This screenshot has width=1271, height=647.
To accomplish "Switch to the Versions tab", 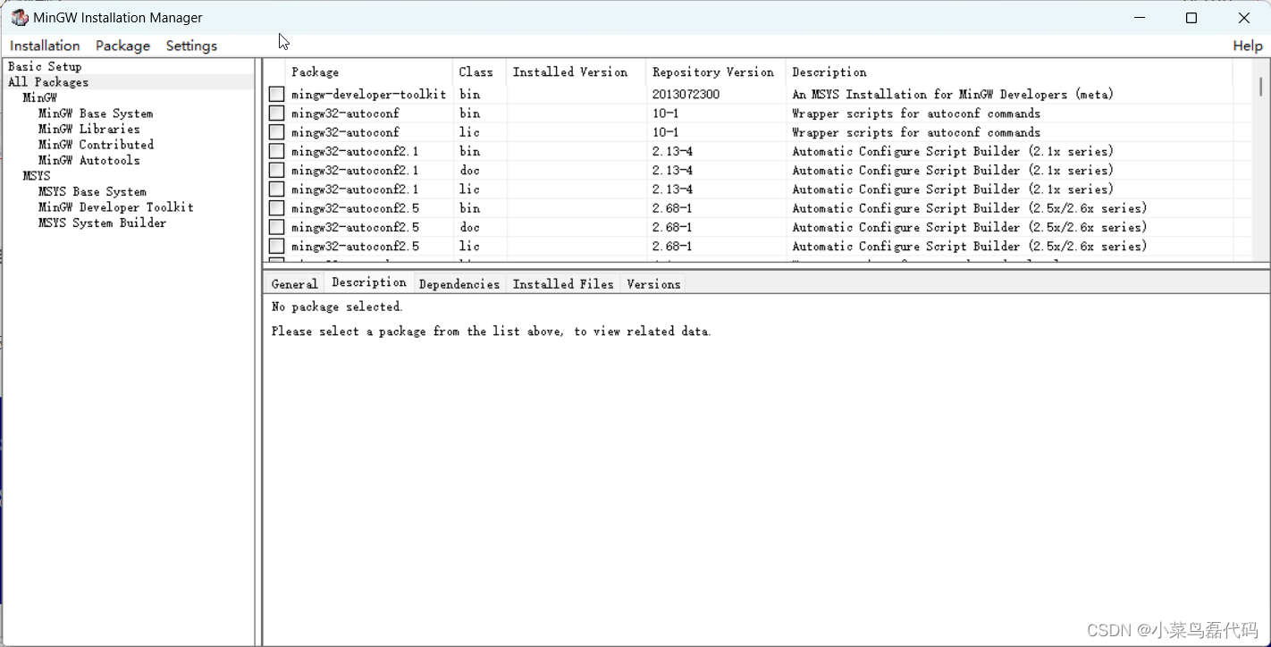I will [x=653, y=284].
